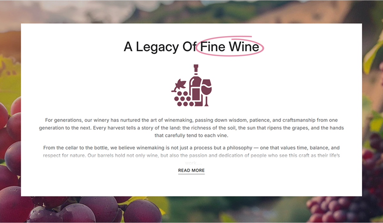
Task: Click the paragraph starting "For generations"
Action: [x=191, y=128]
